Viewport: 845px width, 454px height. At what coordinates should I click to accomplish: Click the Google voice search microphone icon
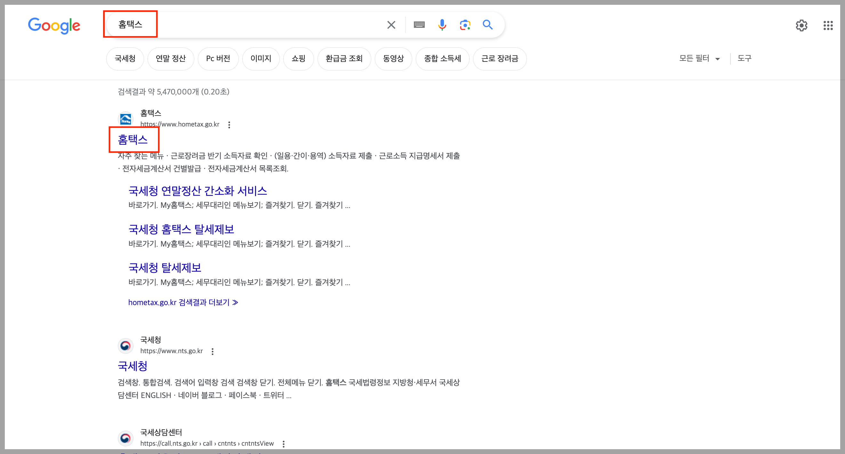point(442,25)
